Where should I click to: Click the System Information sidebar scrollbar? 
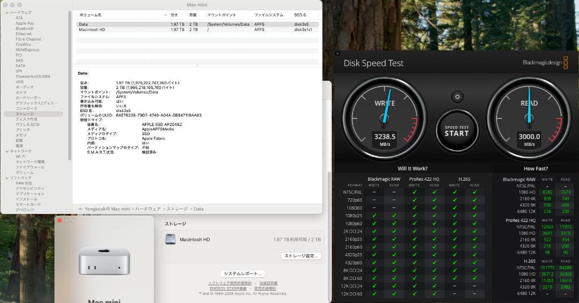[x=69, y=85]
